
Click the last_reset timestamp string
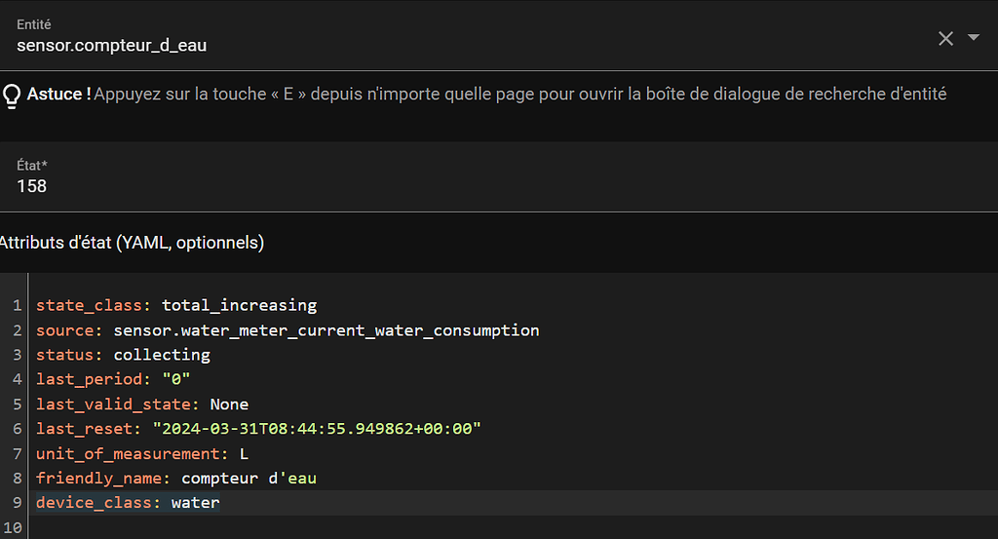point(317,429)
